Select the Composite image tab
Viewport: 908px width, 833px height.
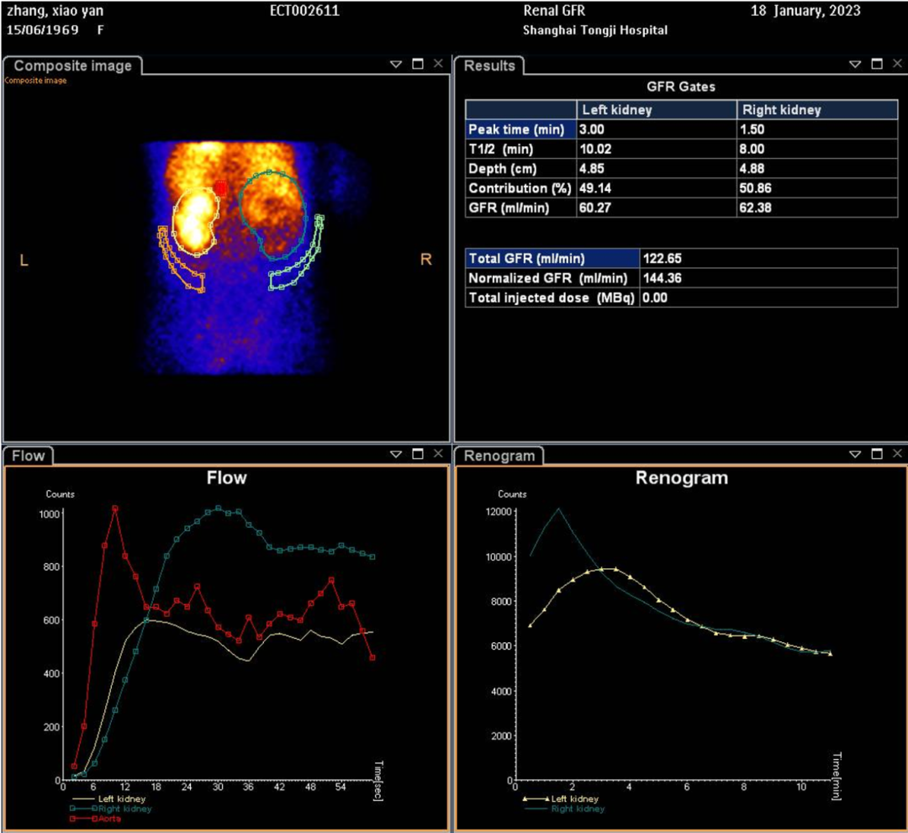pos(72,66)
